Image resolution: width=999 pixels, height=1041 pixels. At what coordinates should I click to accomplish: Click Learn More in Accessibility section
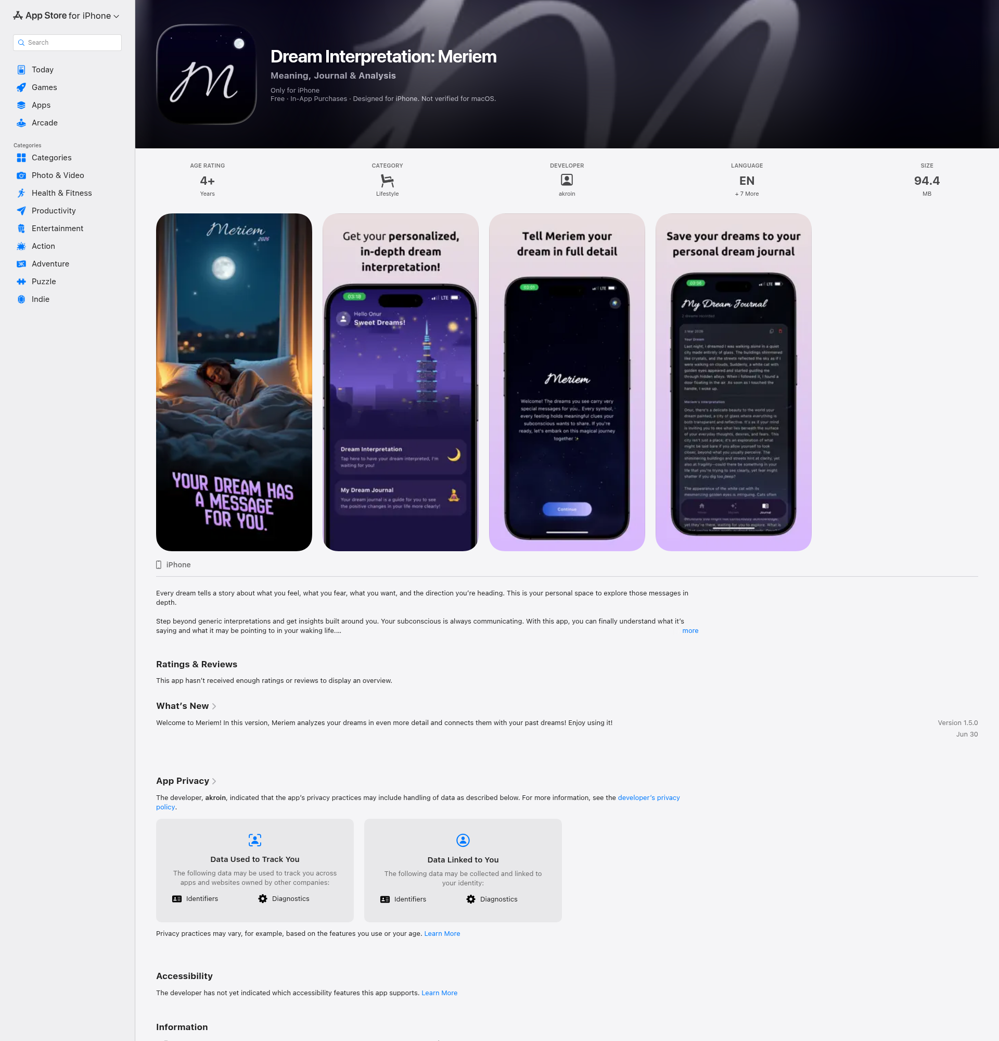point(440,993)
